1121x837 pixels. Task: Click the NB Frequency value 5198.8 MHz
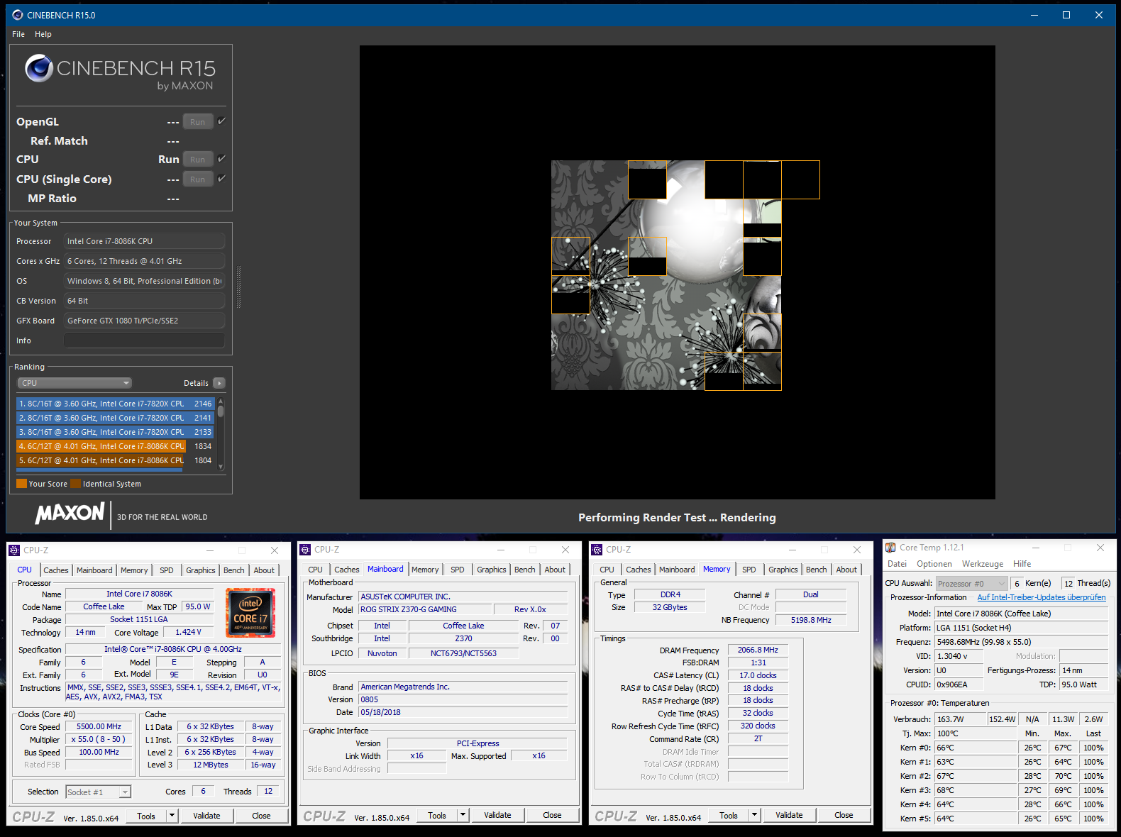[x=811, y=620]
